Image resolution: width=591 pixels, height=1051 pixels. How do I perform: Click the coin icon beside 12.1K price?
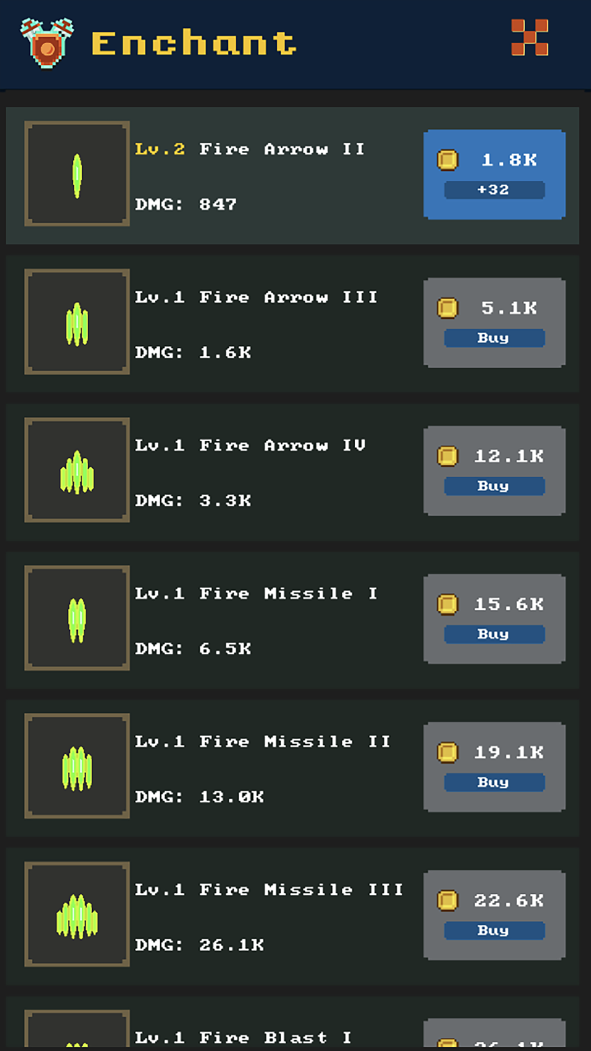tap(447, 456)
